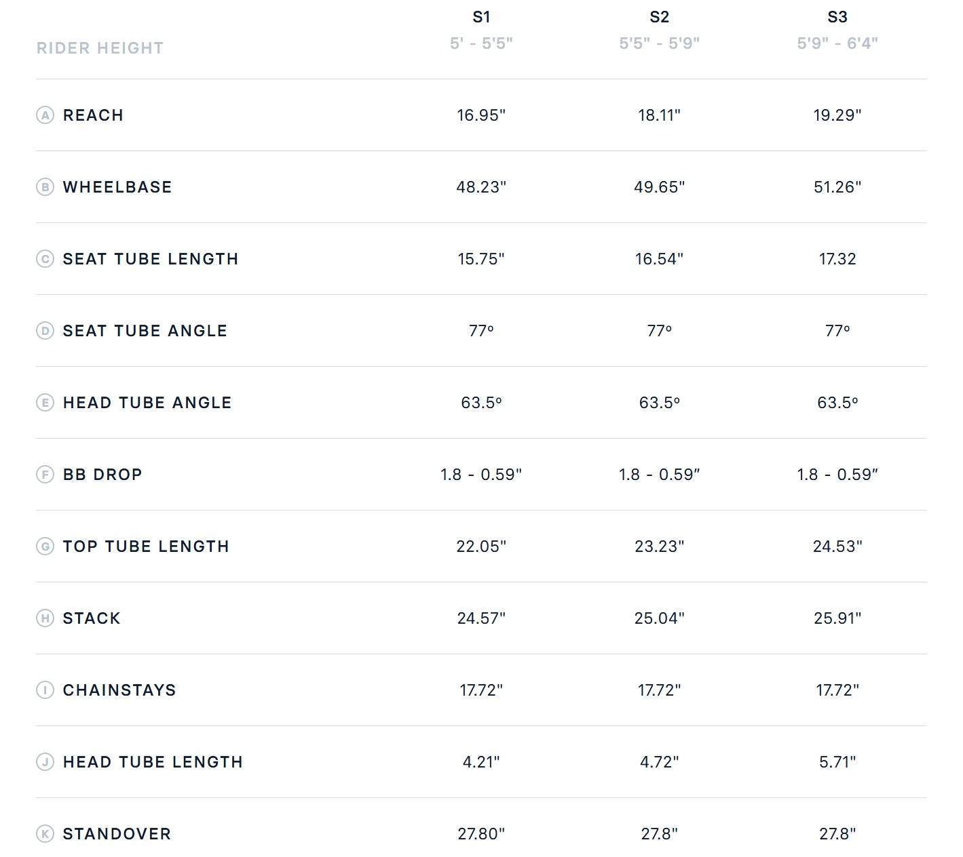Click the circled I icon beside Chainstays
This screenshot has height=857, width=963.
click(45, 690)
